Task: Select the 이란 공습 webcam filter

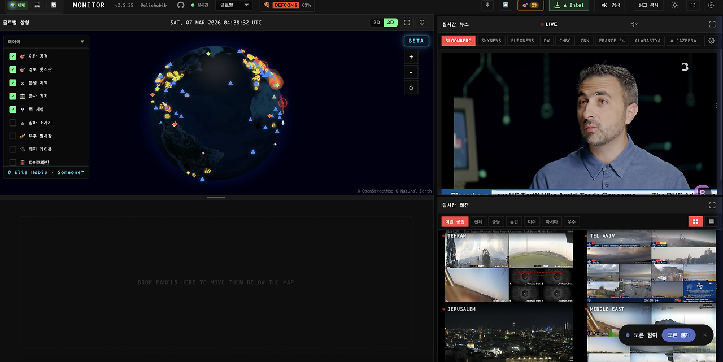Action: coord(455,222)
